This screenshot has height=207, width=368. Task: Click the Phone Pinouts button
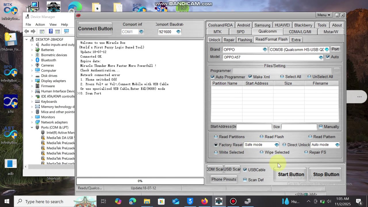(224, 179)
